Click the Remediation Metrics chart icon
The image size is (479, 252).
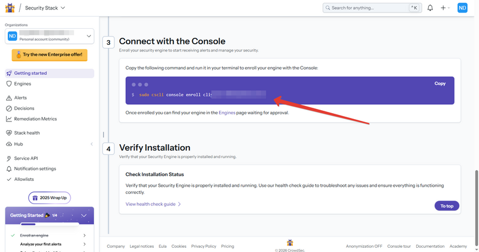[x=9, y=119]
